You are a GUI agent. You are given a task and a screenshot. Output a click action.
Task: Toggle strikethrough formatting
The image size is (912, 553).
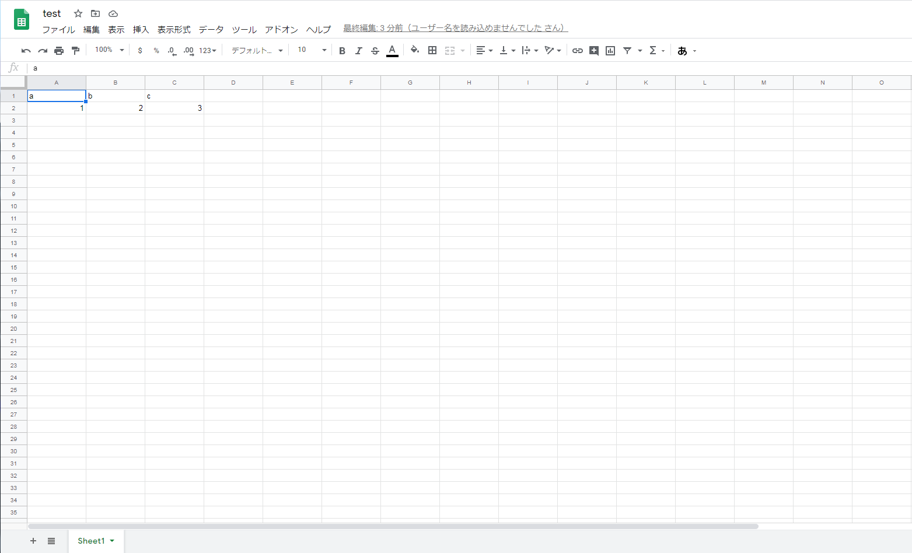(x=375, y=51)
